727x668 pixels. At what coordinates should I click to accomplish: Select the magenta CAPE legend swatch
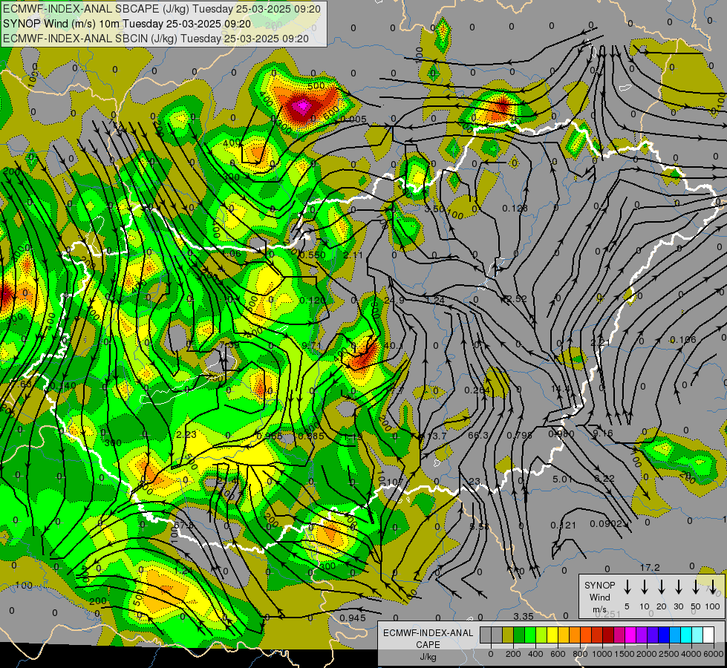click(x=630, y=635)
